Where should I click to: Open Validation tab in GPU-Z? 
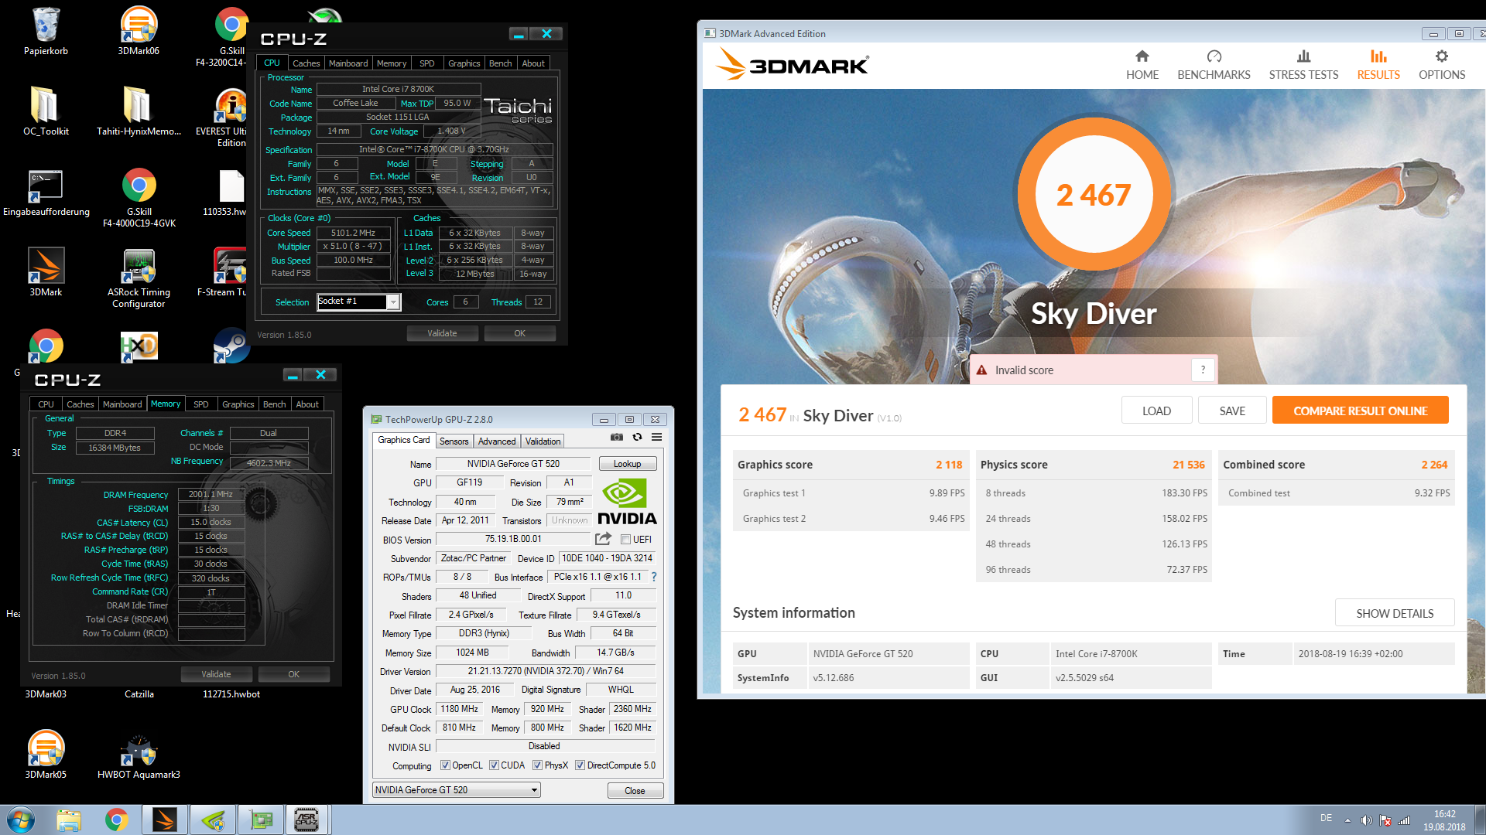[x=543, y=441]
